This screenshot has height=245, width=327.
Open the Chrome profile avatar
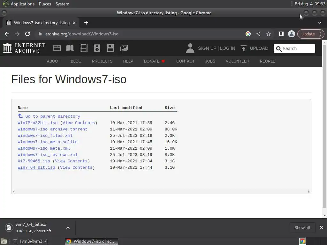point(291,34)
